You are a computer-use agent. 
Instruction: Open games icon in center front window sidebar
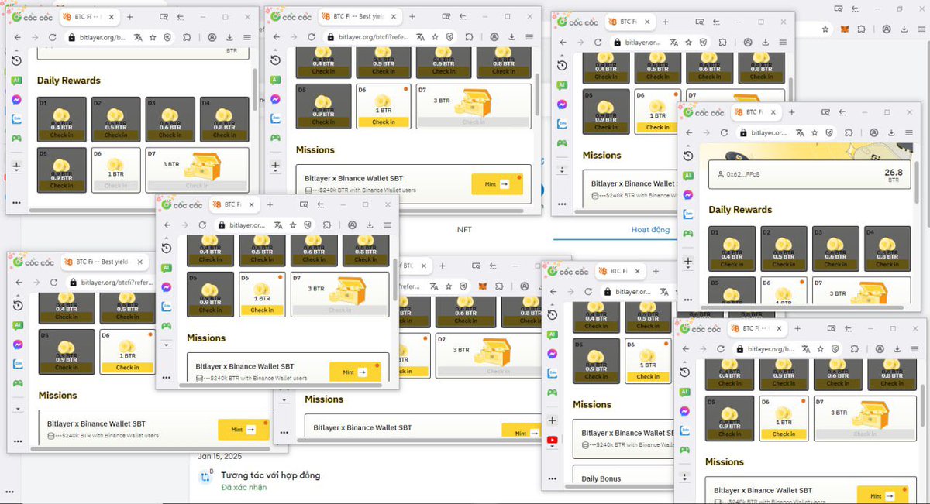167,325
